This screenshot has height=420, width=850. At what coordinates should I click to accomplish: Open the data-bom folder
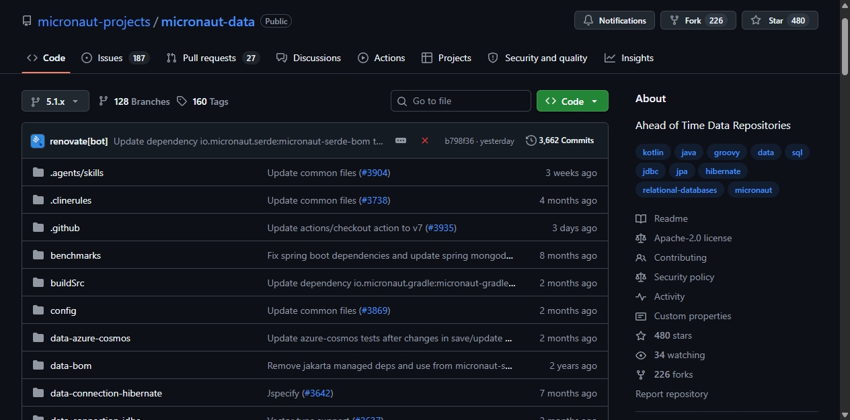pyautogui.click(x=71, y=366)
